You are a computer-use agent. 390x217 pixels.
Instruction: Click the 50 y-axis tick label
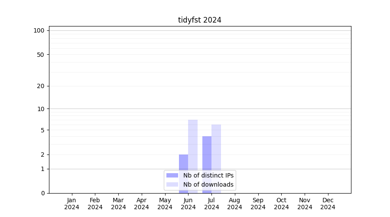[x=41, y=55]
